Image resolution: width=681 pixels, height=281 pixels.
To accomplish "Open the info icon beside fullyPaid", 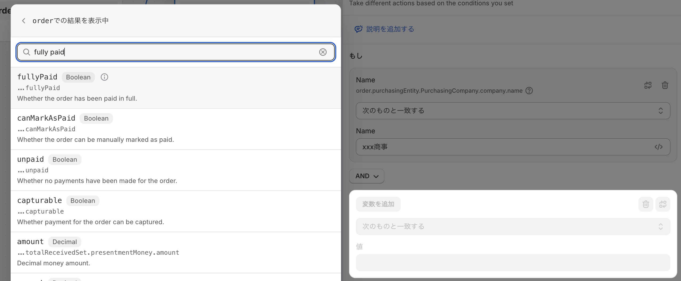I will tap(104, 77).
